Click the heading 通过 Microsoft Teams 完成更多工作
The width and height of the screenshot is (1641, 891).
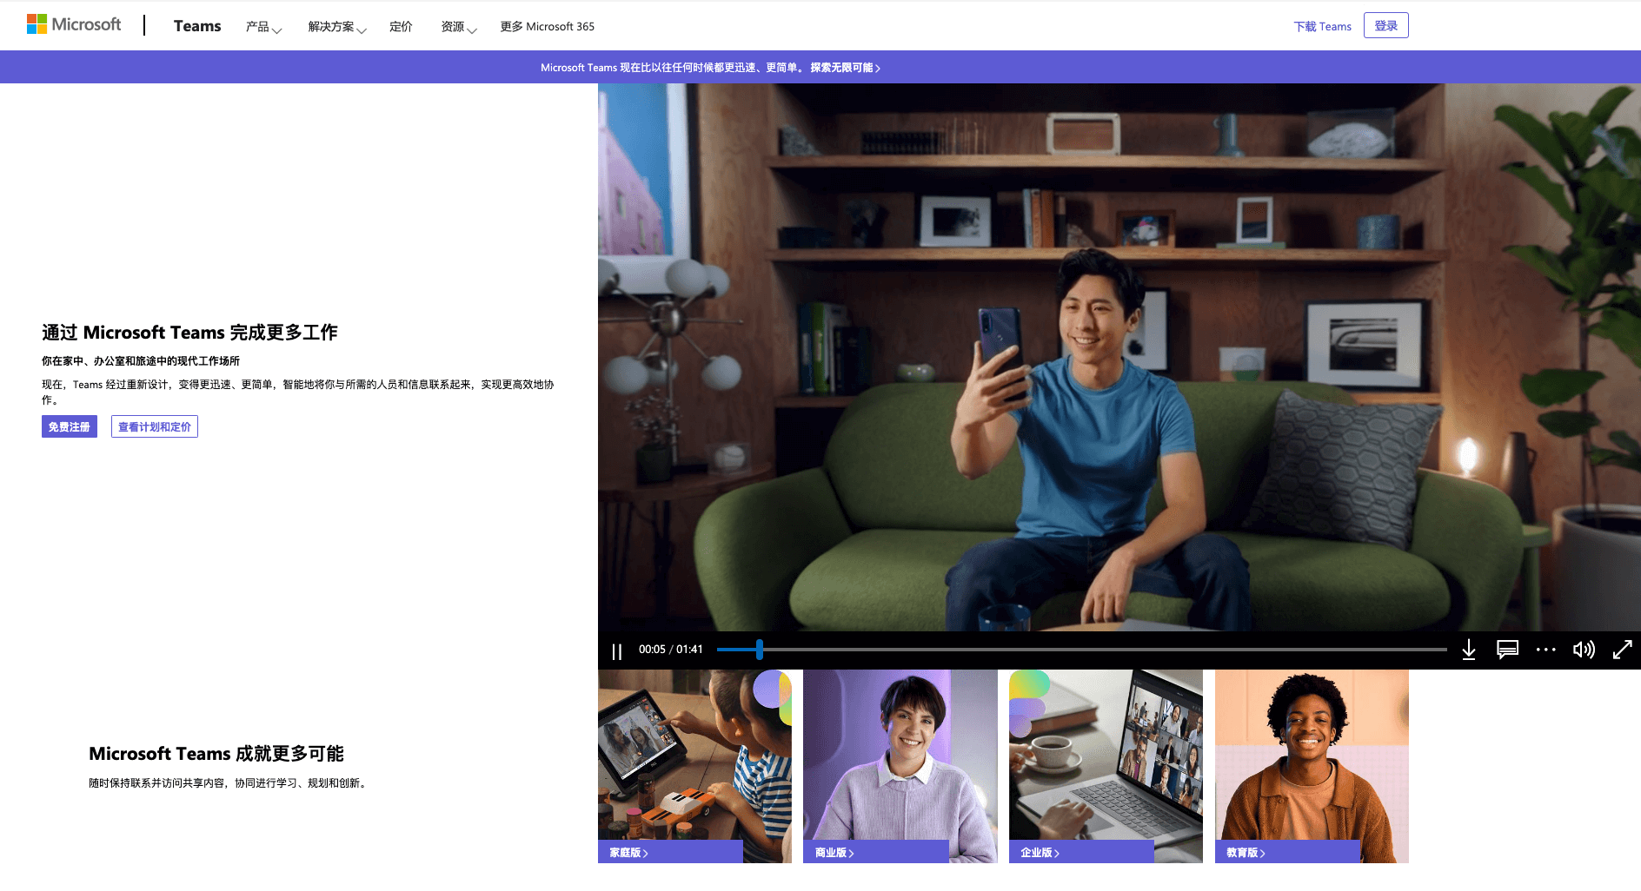(189, 333)
